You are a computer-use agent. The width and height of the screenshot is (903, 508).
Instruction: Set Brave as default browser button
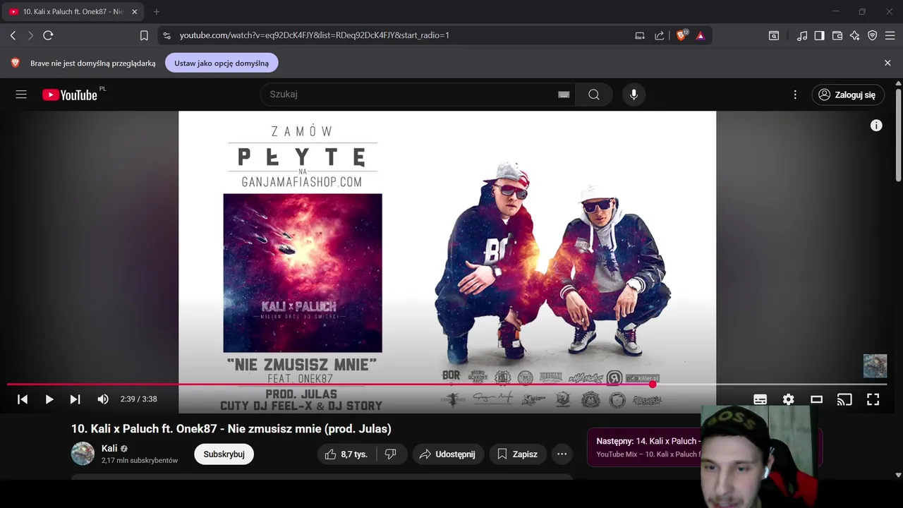pyautogui.click(x=222, y=63)
